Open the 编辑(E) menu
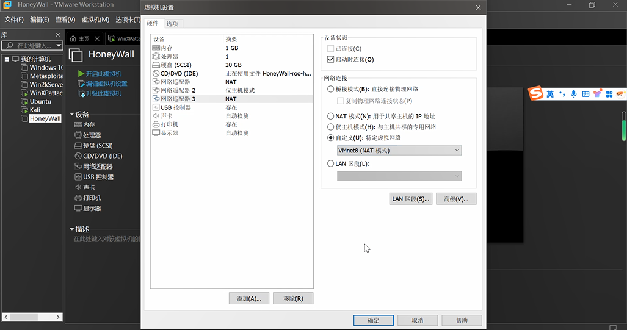627x330 pixels. click(x=40, y=20)
